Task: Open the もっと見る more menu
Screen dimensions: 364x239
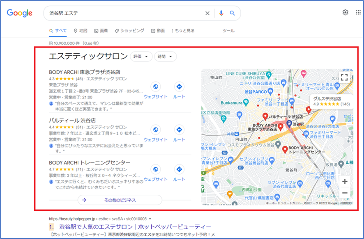Action: 183,31
